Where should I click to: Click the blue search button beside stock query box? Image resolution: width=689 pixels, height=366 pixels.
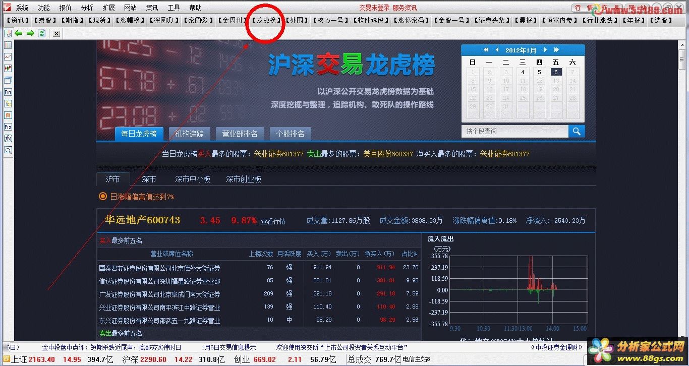[x=577, y=131]
